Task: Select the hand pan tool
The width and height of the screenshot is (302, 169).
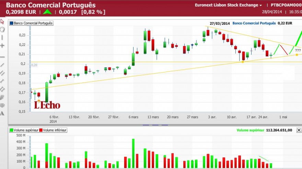Action: 2,29
